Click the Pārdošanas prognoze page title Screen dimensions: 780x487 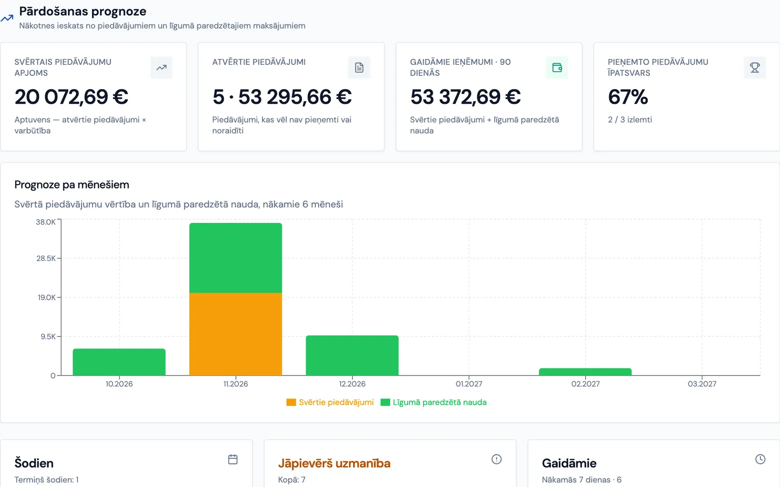83,12
